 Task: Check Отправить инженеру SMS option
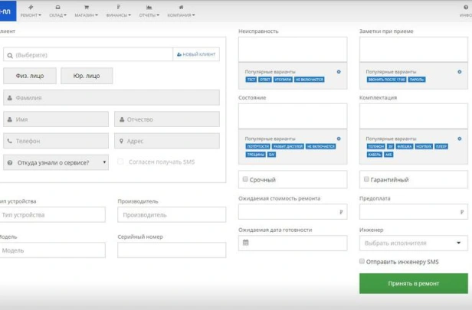pos(362,262)
